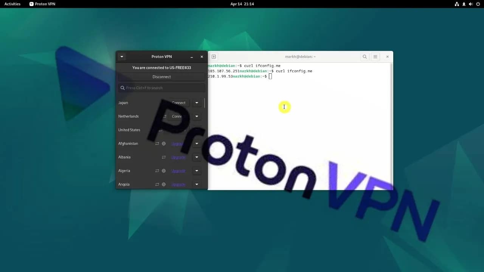Click the server search field
Viewport: 484px width, 272px height.
pos(162,88)
